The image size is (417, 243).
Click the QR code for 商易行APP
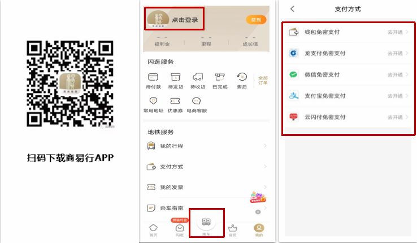tap(70, 83)
